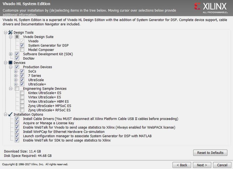
Task: Click the Xilinx logo
Action: 211,8
